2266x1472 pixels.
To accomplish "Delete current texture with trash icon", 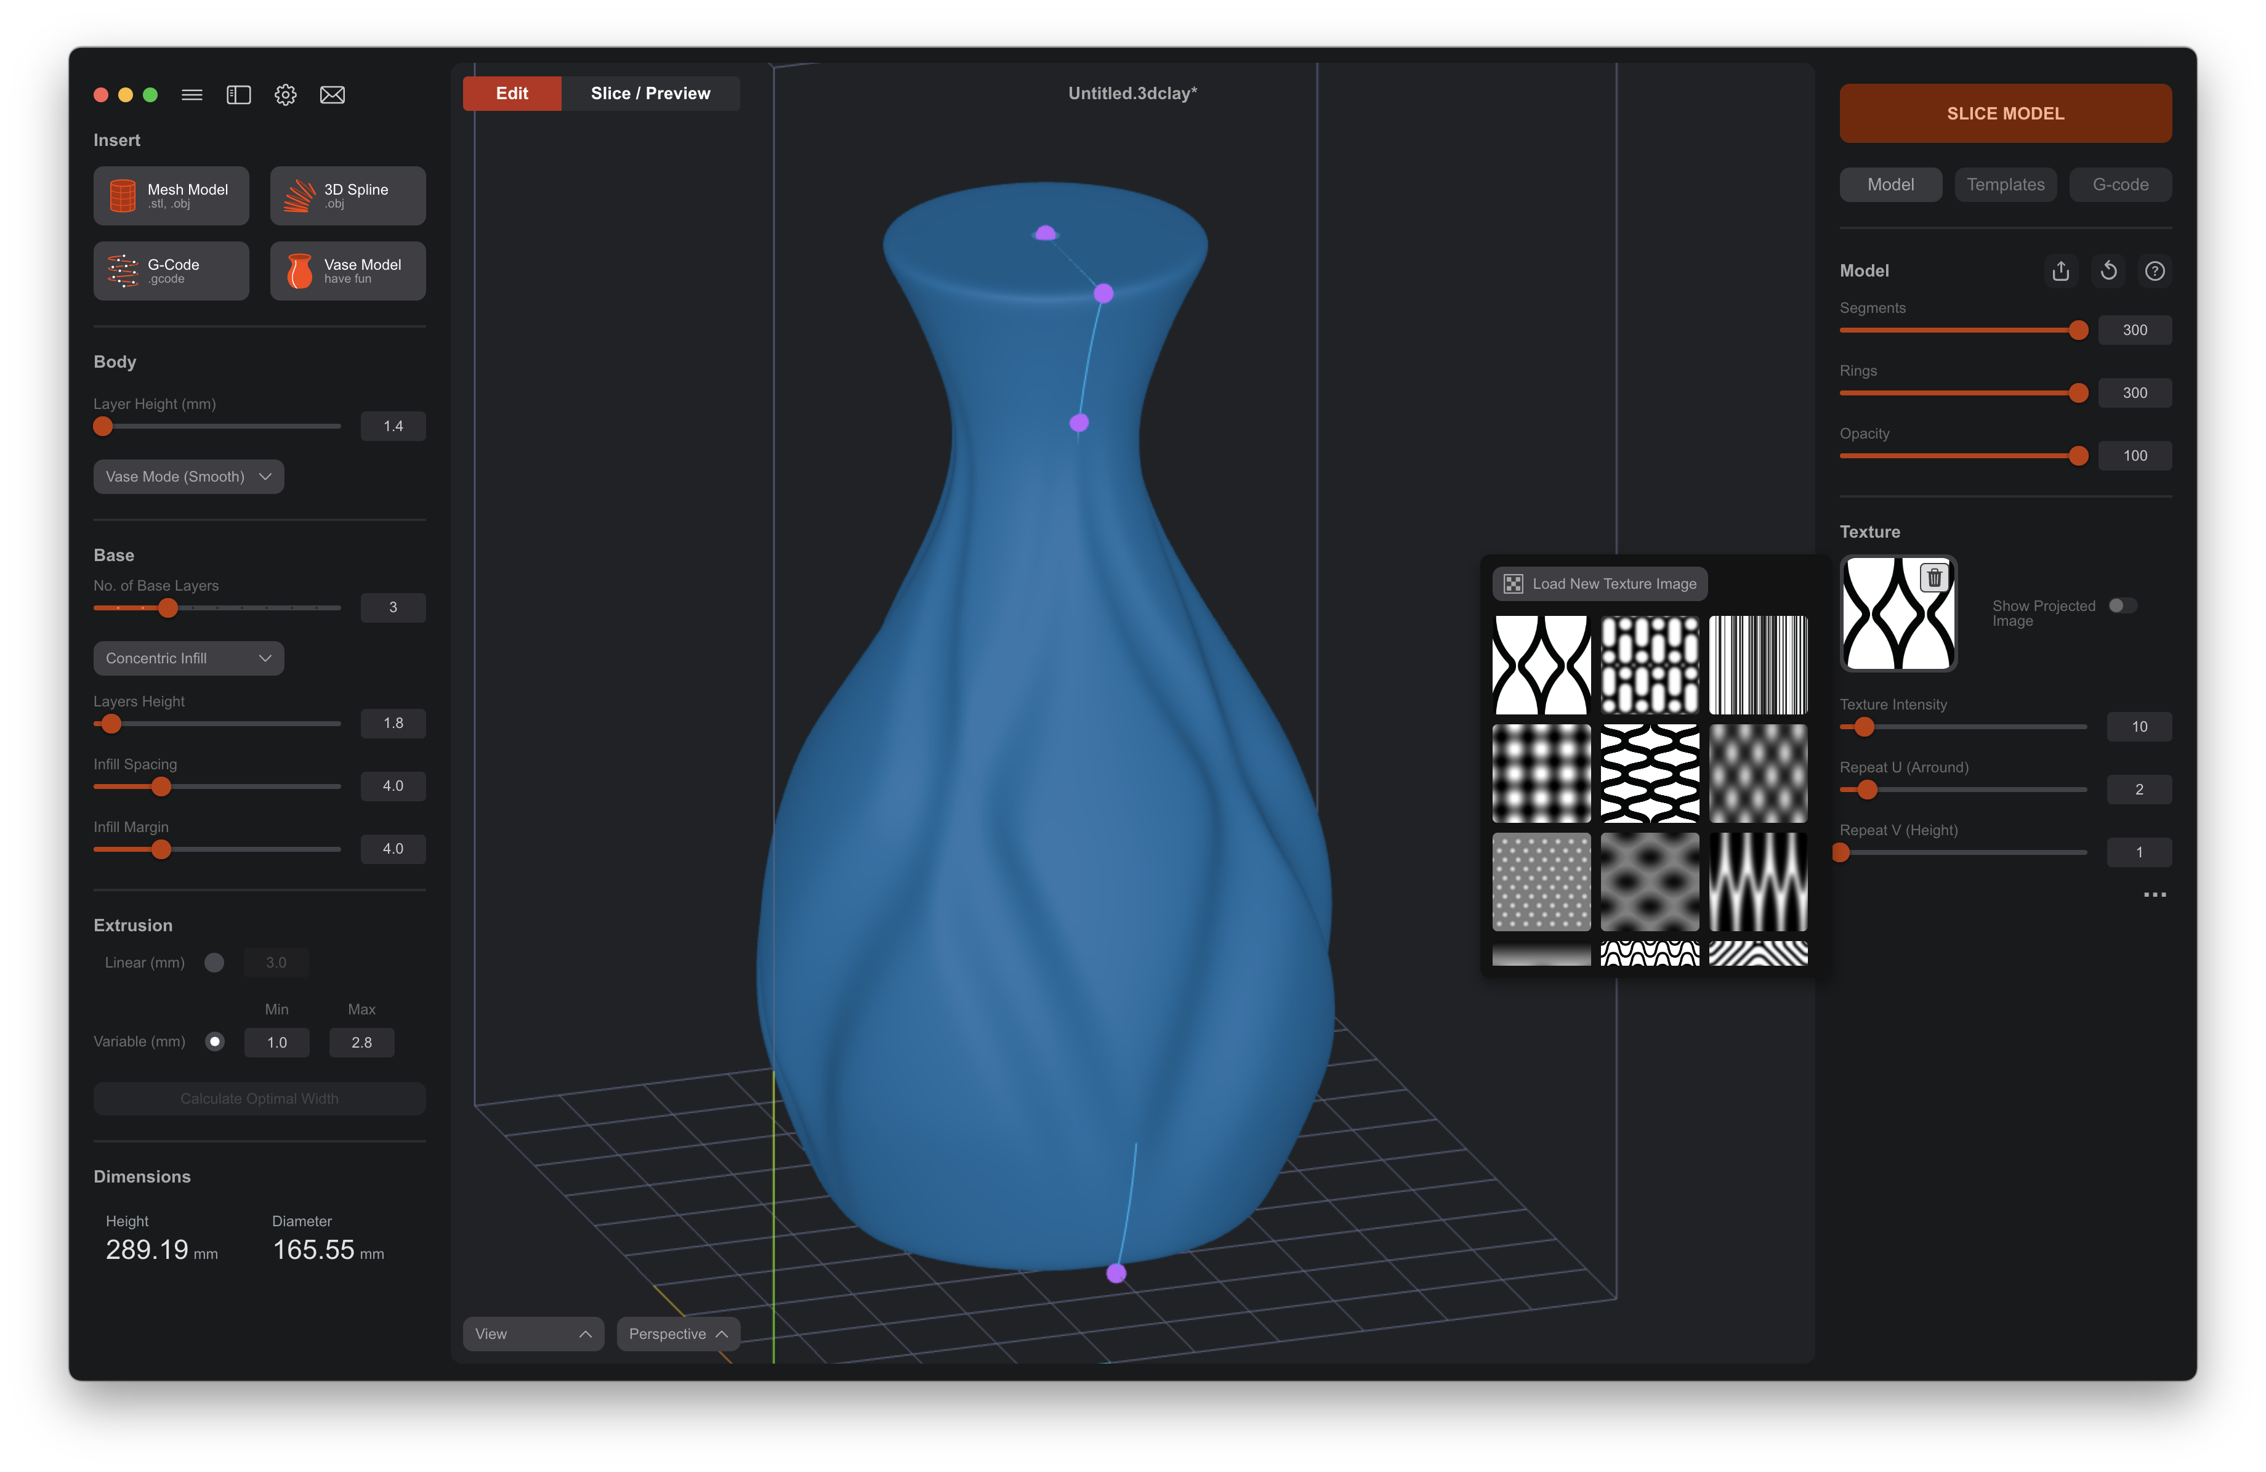I will tap(1933, 578).
